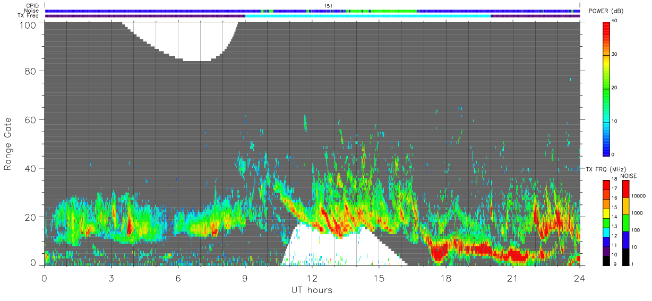Click the green 100-1000 noise swatch
The image size is (652, 301).
point(626,223)
